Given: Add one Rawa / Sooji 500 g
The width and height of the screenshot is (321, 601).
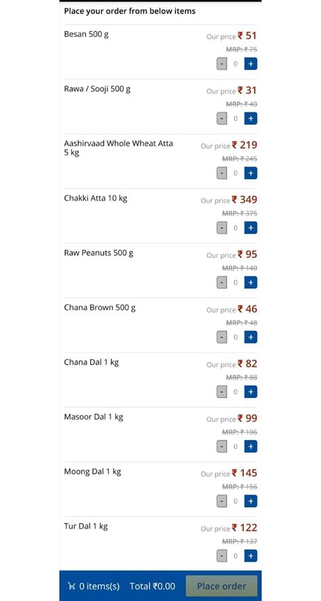Looking at the screenshot, I should (251, 119).
